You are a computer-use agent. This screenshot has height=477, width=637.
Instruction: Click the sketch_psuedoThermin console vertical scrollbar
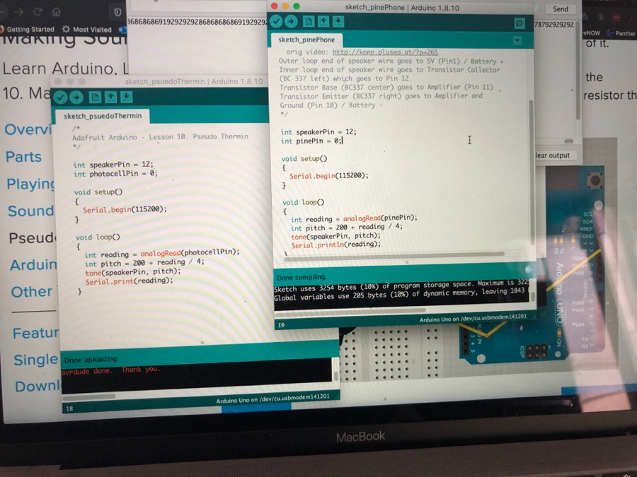point(336,376)
